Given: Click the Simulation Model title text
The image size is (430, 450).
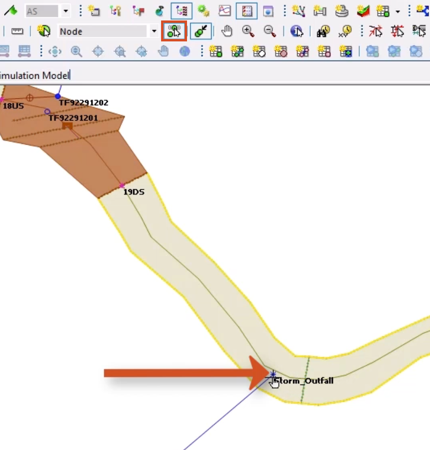Looking at the screenshot, I should click(x=35, y=76).
